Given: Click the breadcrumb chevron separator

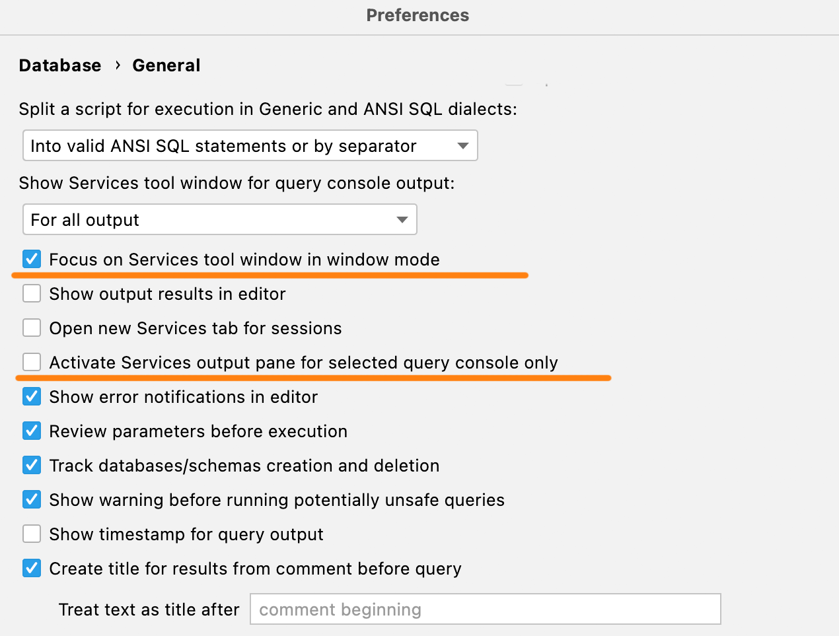Looking at the screenshot, I should (118, 65).
